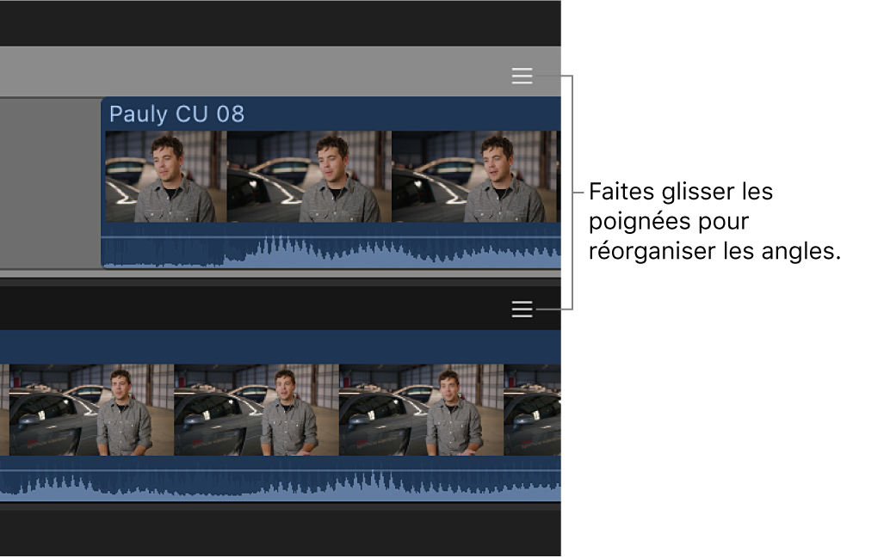Click the drag handle of the top angle
Screen dimensions: 884x558
pyautogui.click(x=522, y=76)
